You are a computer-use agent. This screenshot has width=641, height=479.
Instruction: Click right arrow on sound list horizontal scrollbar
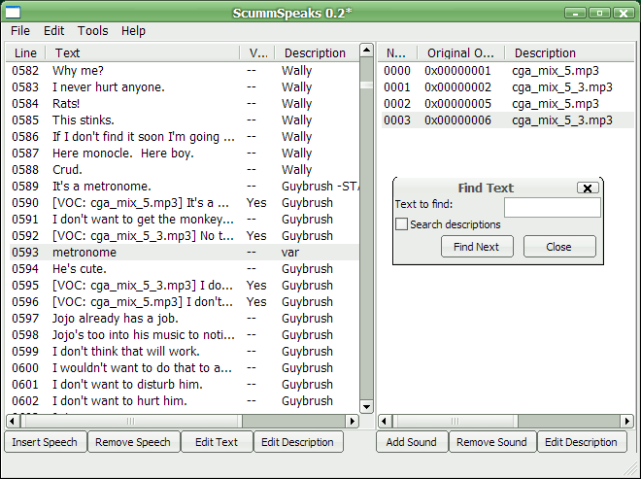click(628, 421)
